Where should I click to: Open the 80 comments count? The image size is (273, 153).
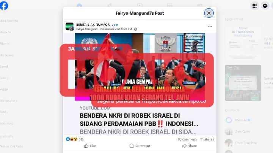tap(188, 139)
